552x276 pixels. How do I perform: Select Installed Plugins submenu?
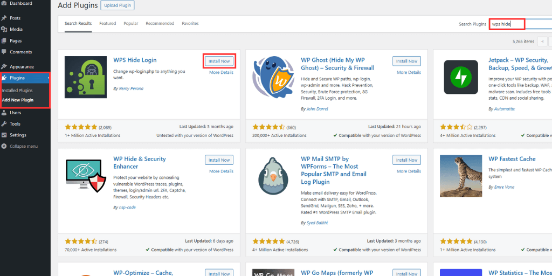point(17,91)
